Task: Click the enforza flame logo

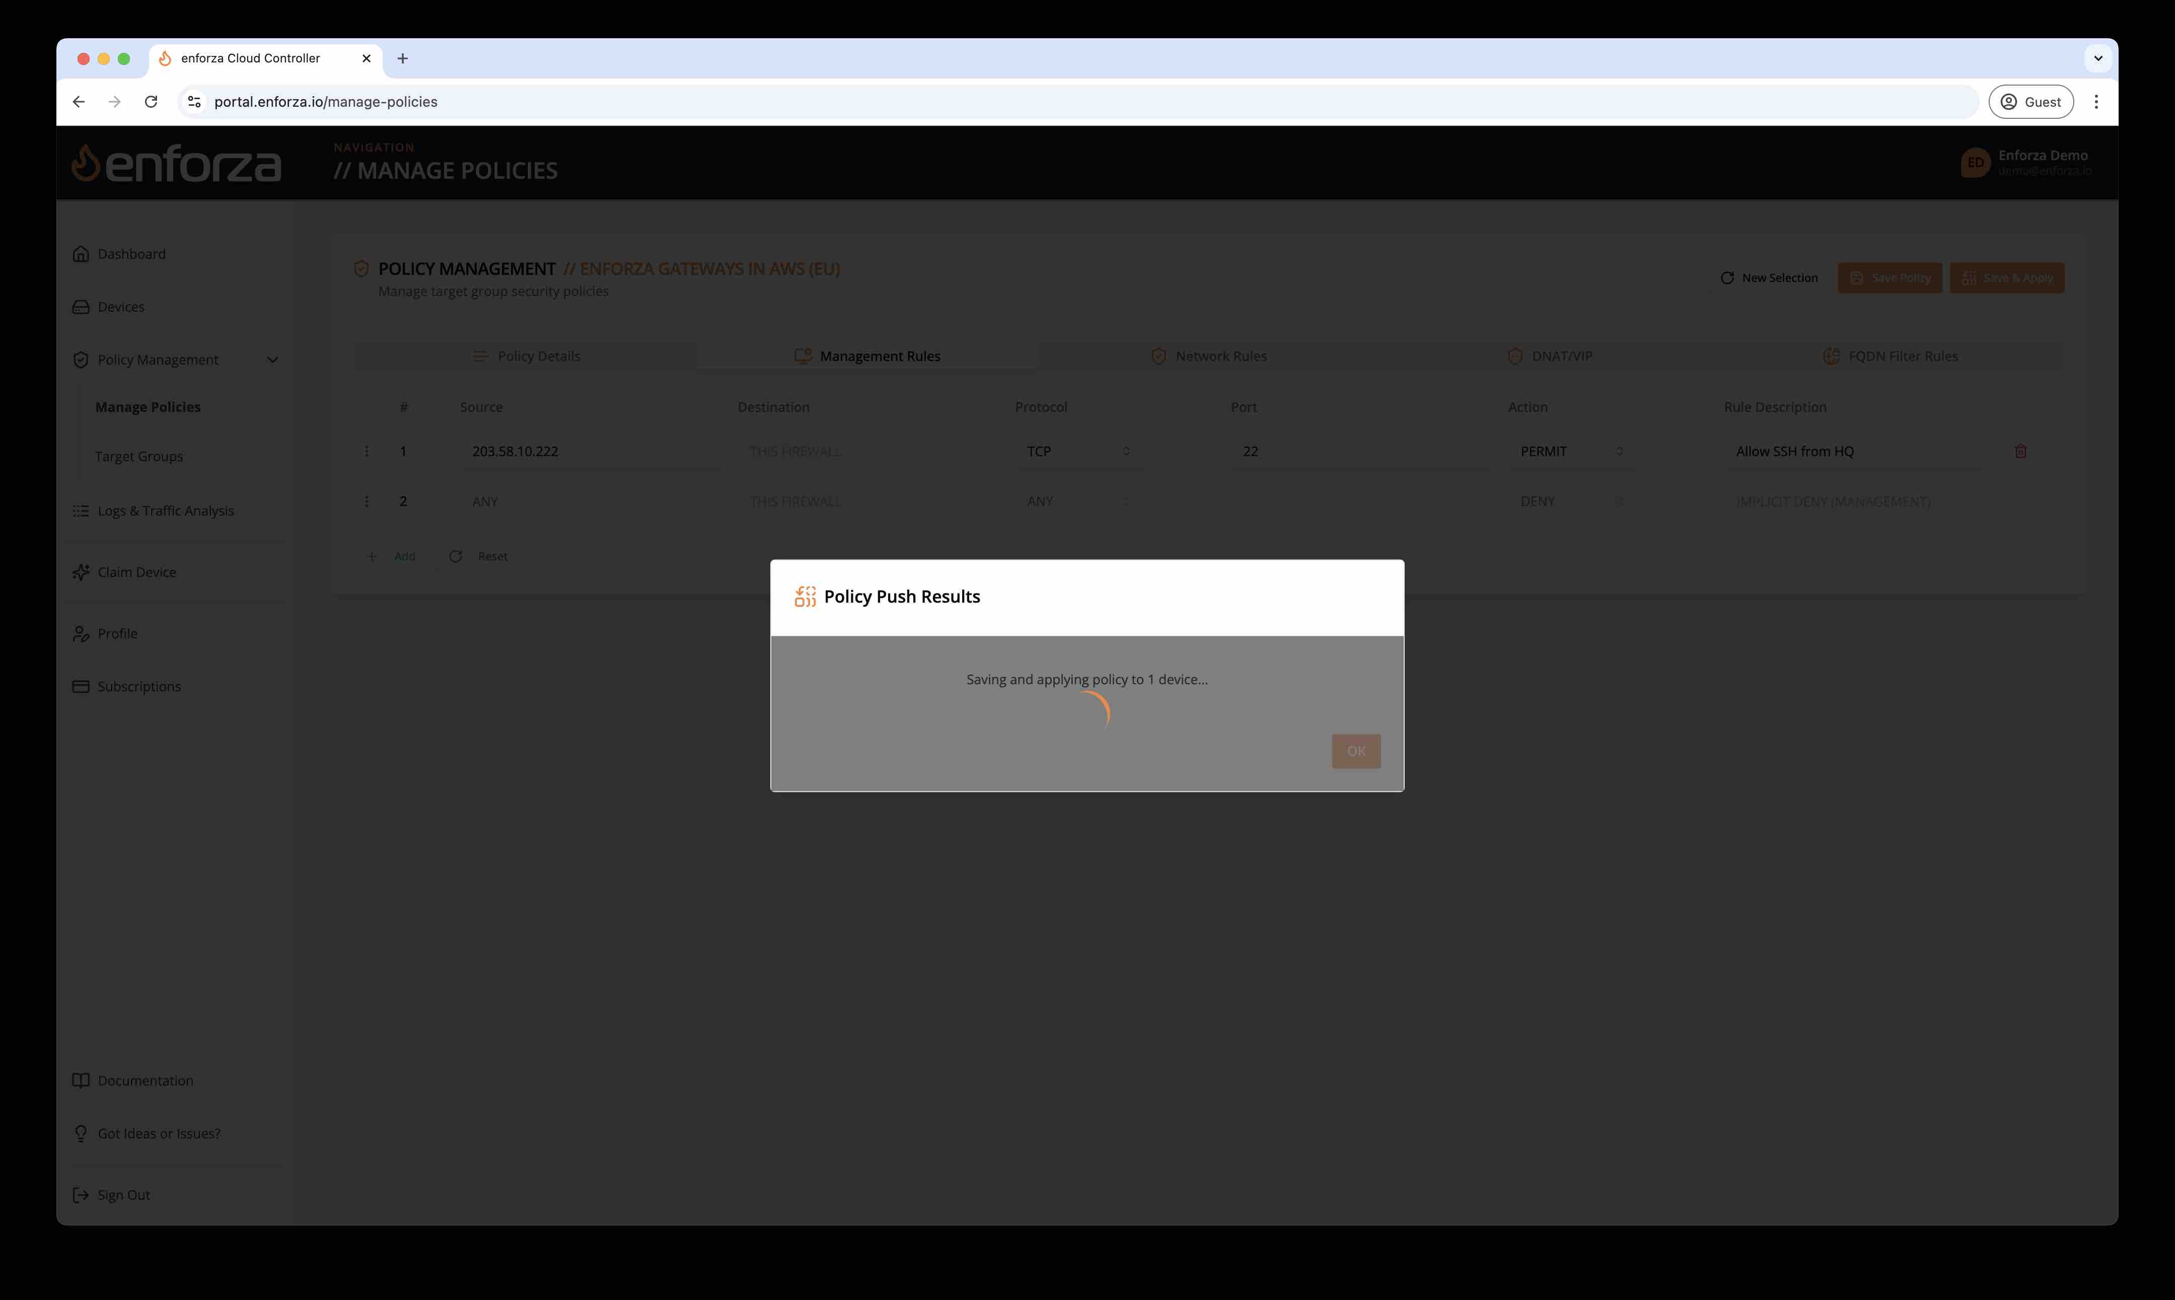Action: 85,163
